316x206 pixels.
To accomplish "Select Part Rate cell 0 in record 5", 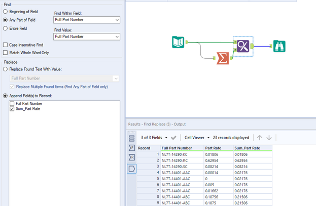I will point(219,179).
